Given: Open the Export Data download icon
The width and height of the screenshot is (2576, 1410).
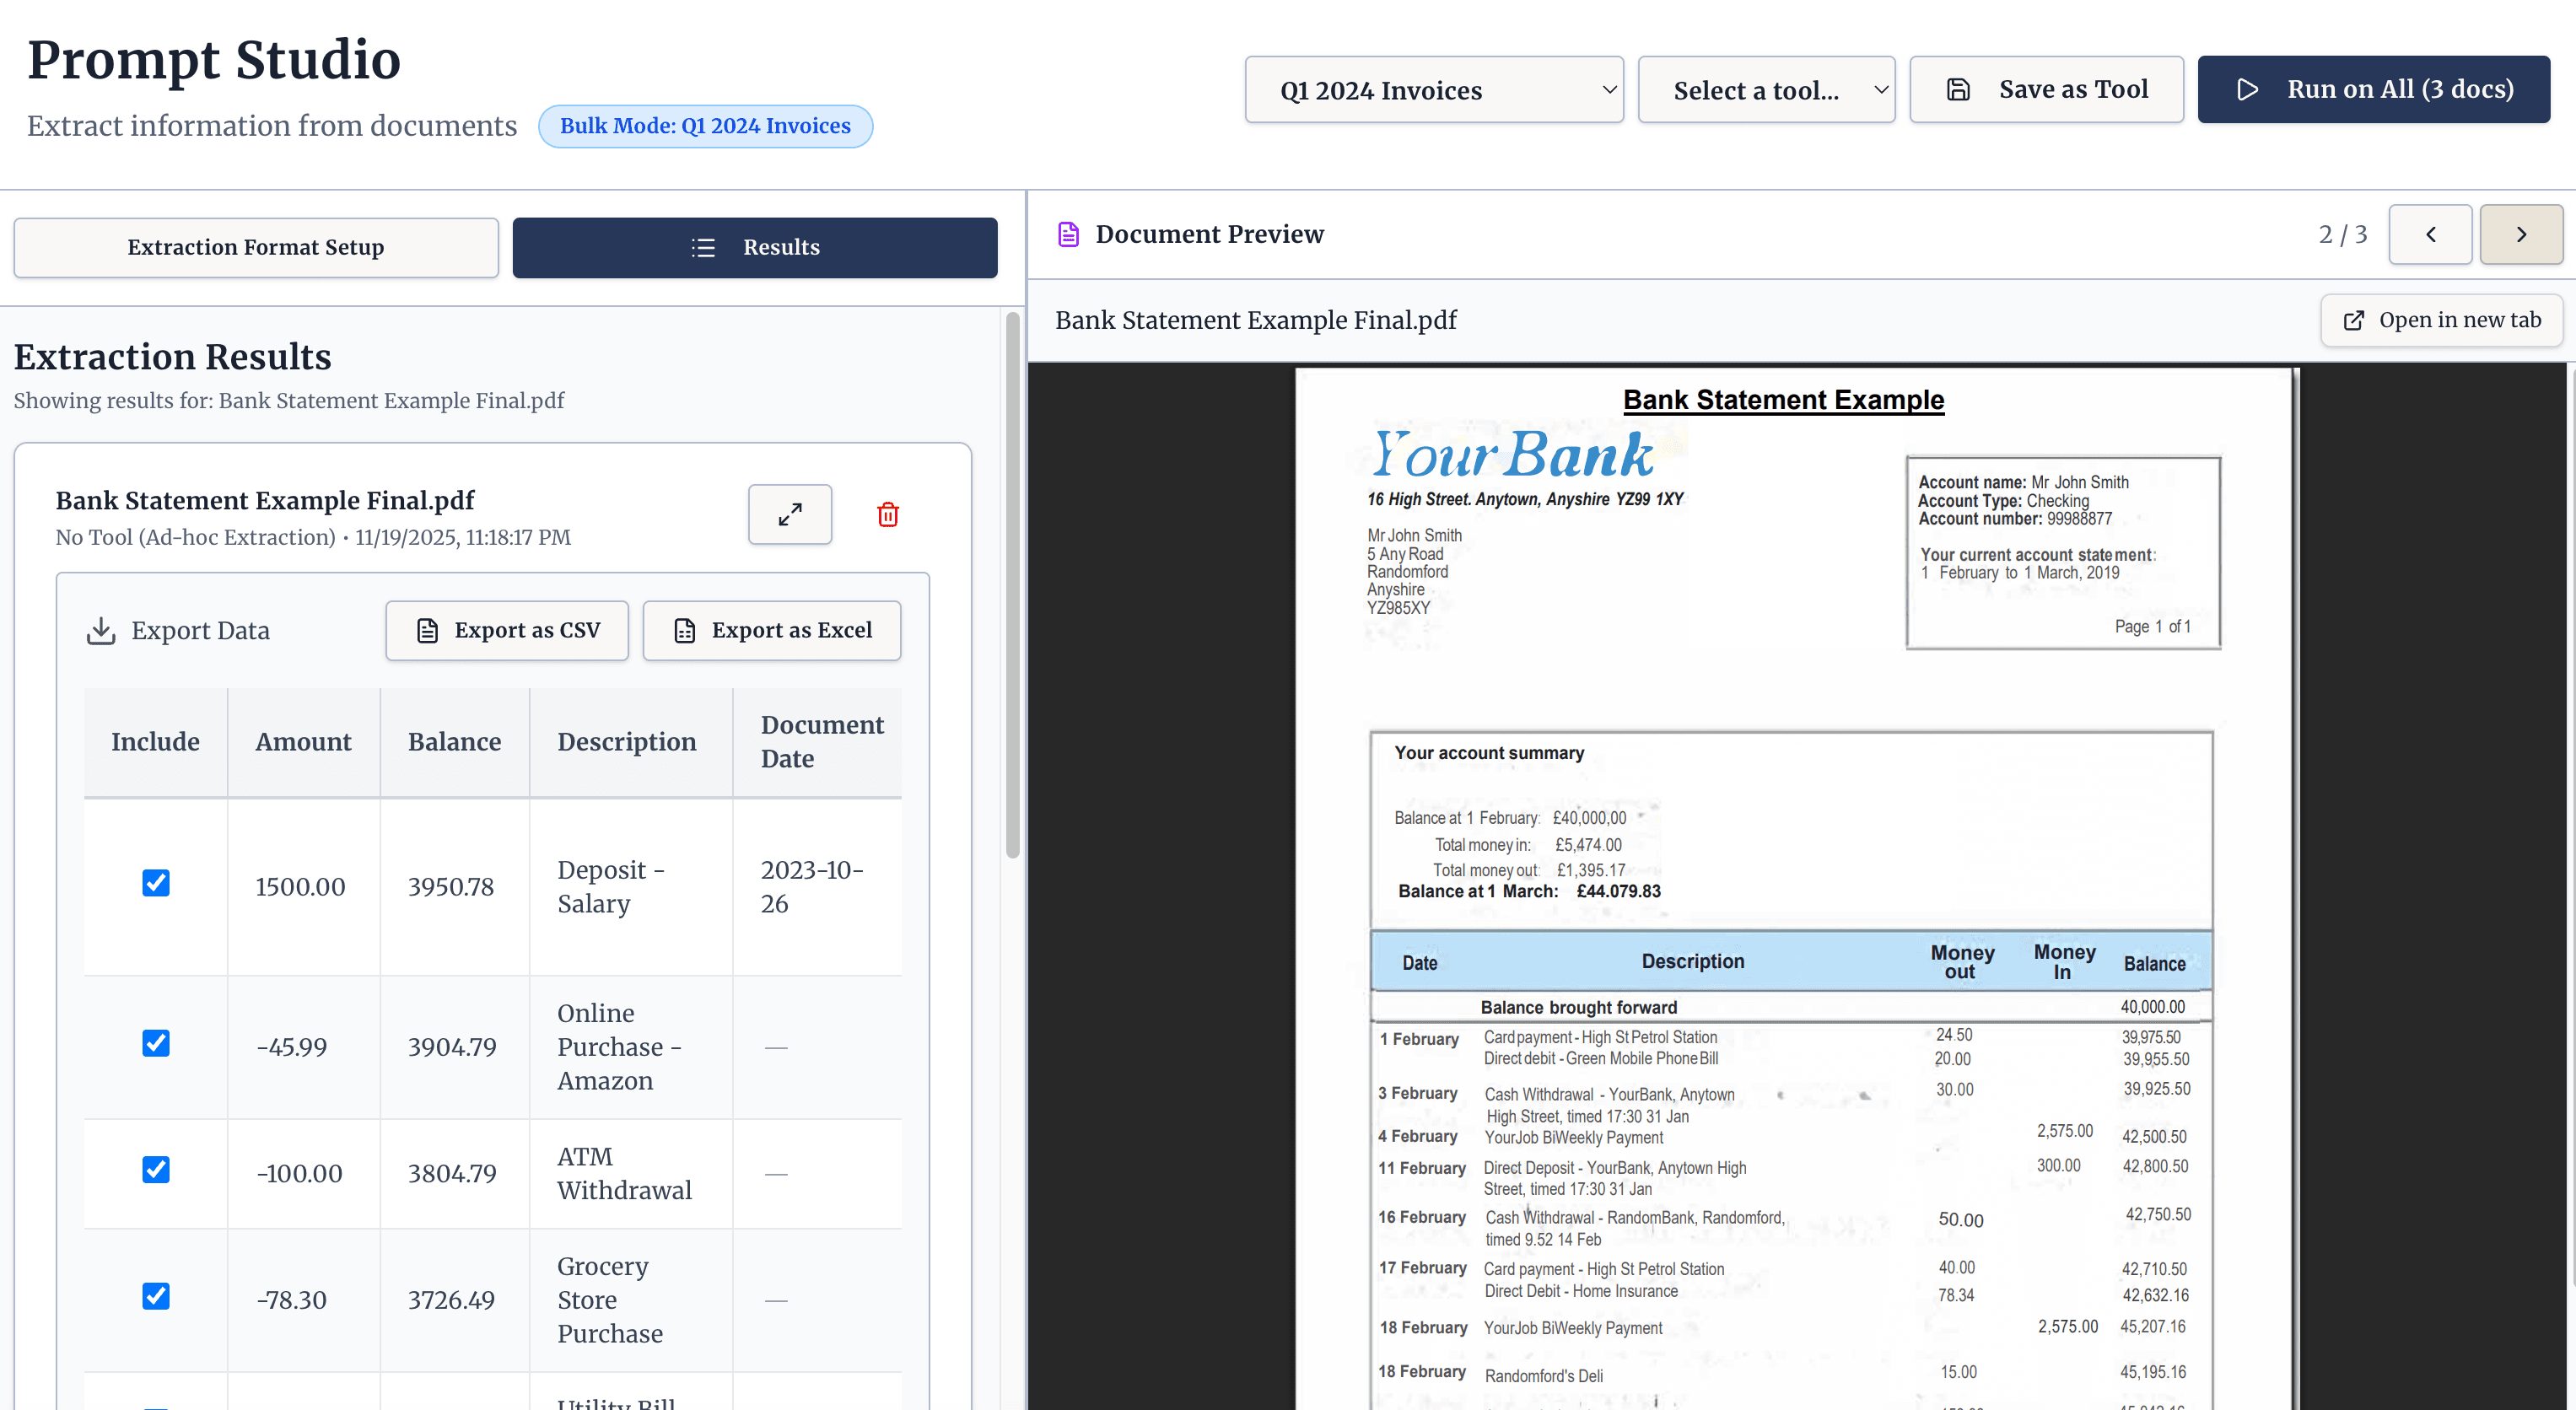Looking at the screenshot, I should click(101, 630).
